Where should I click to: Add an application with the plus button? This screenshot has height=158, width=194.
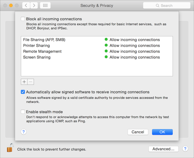[x=24, y=82]
